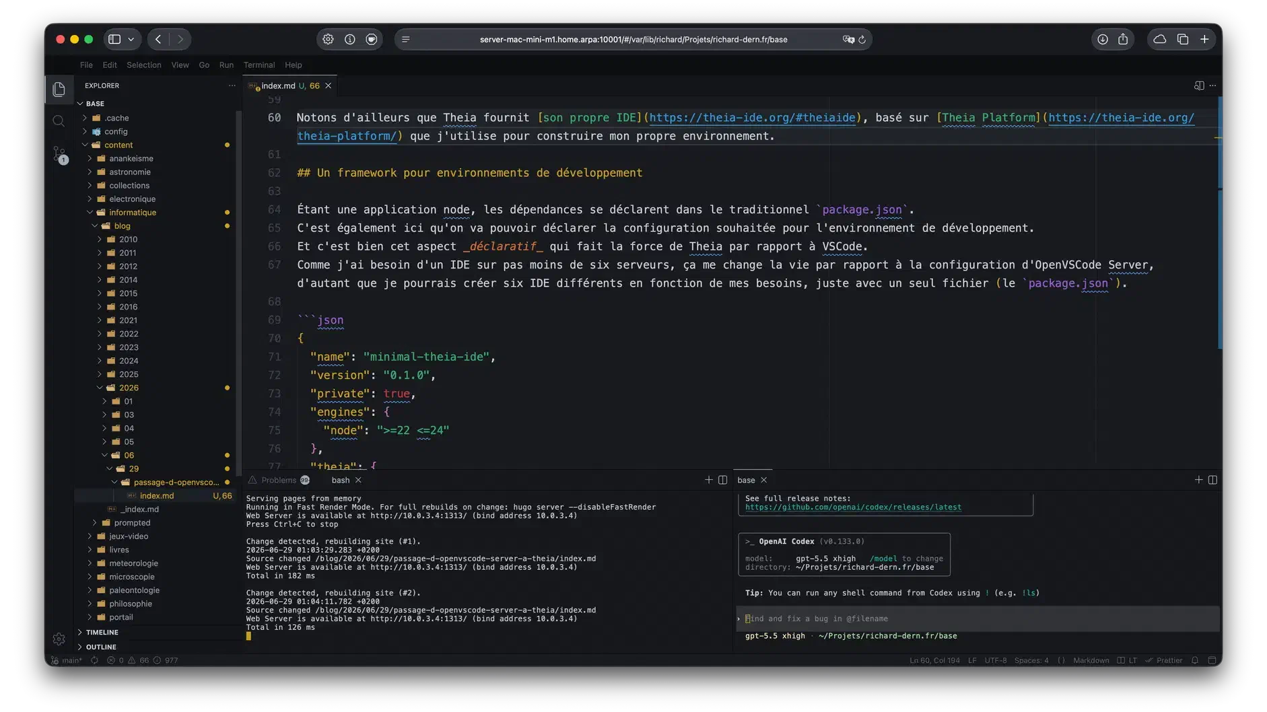The image size is (1267, 712).
Task: Open the Edit menu
Action: pos(110,65)
